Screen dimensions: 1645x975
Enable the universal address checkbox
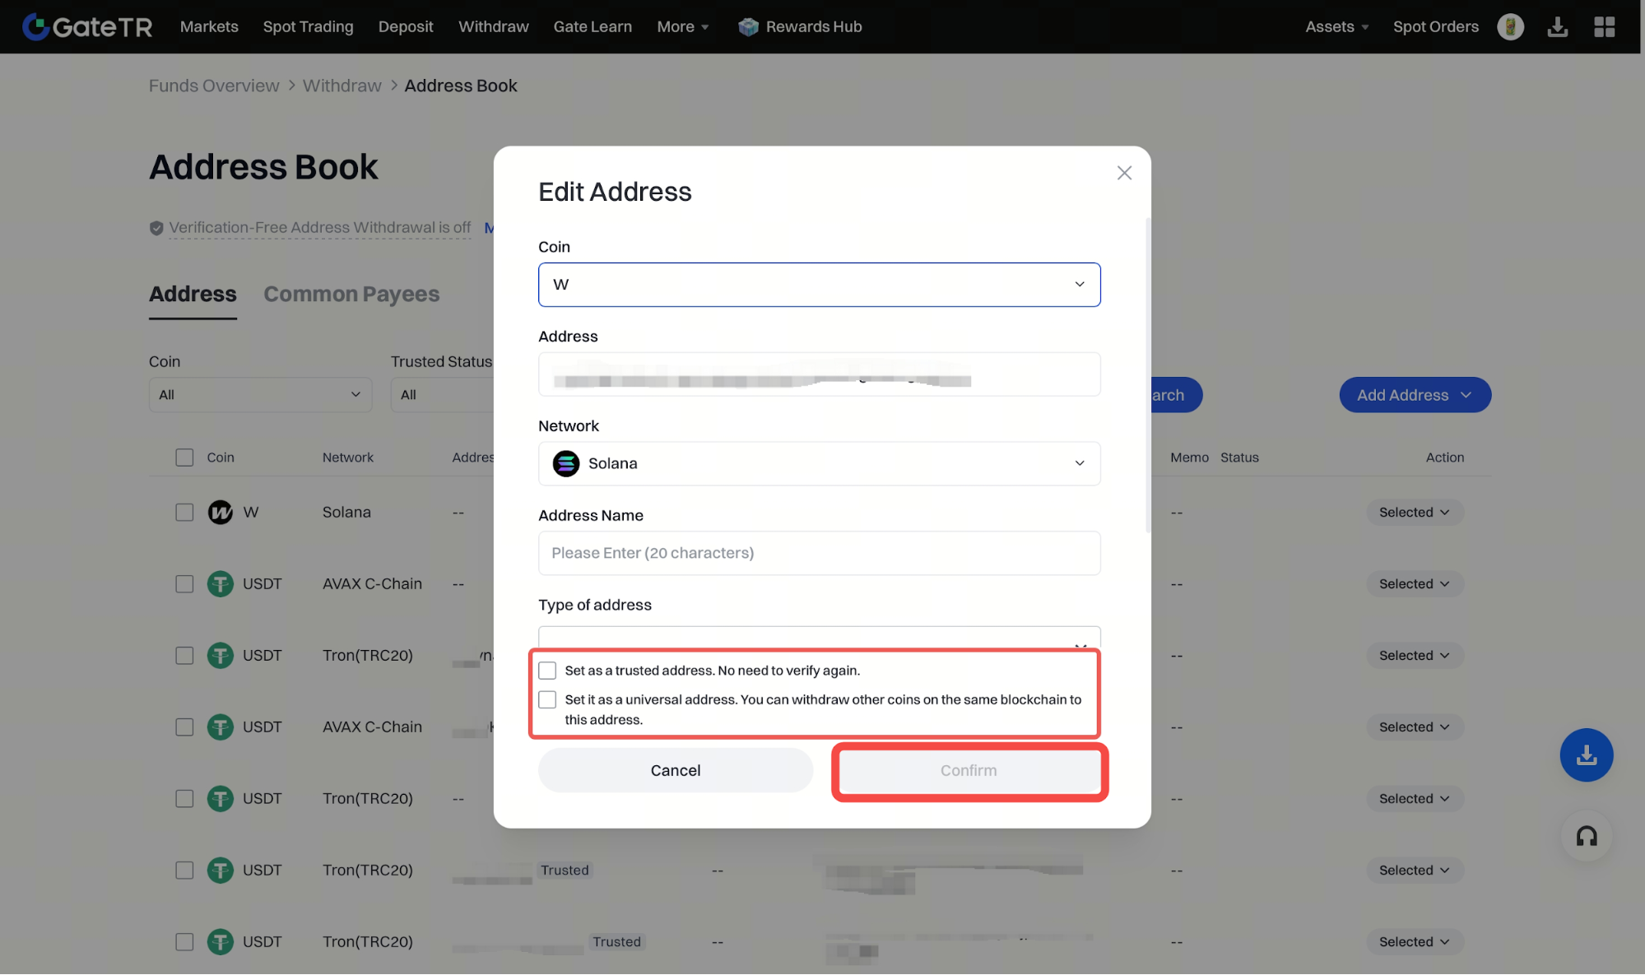click(547, 699)
